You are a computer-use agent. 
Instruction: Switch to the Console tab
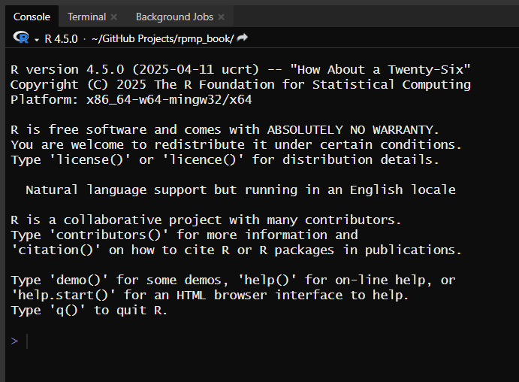tap(32, 17)
